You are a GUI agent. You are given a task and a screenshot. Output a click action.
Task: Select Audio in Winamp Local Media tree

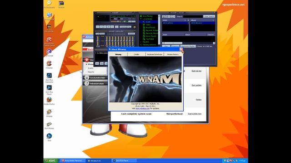pos(148,22)
